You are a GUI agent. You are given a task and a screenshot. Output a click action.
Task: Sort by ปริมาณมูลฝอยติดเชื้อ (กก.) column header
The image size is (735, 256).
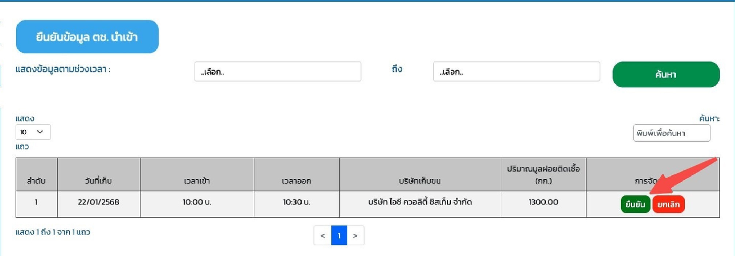543,174
